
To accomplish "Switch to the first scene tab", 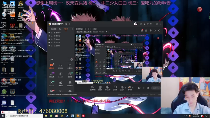I will 54,29.
